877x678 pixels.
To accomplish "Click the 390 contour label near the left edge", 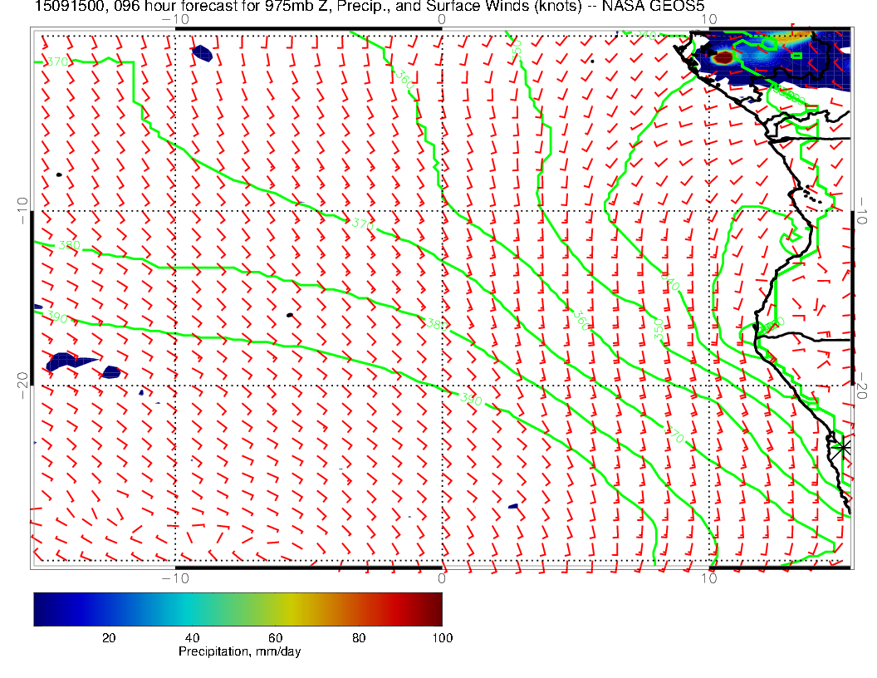I will pyautogui.click(x=56, y=317).
